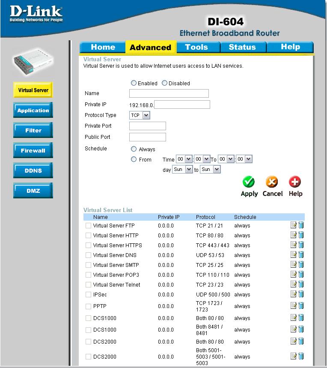The image size is (327, 368).
Task: Check the Virtual Server FTP checkbox
Action: [88, 225]
